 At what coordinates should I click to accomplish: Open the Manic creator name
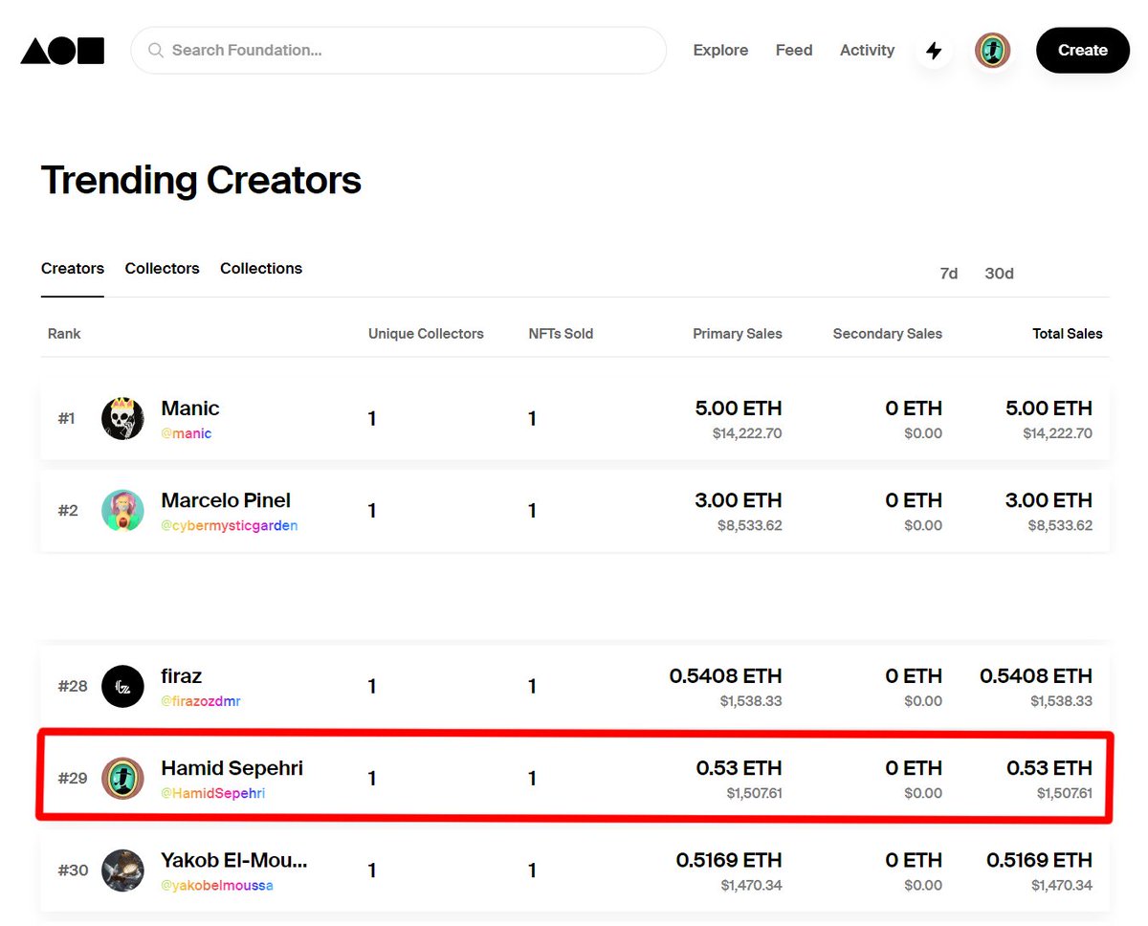[190, 408]
